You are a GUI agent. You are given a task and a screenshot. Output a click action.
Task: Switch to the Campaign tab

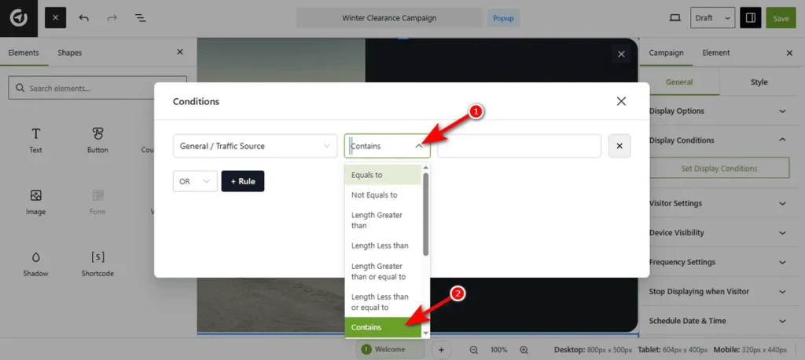666,53
